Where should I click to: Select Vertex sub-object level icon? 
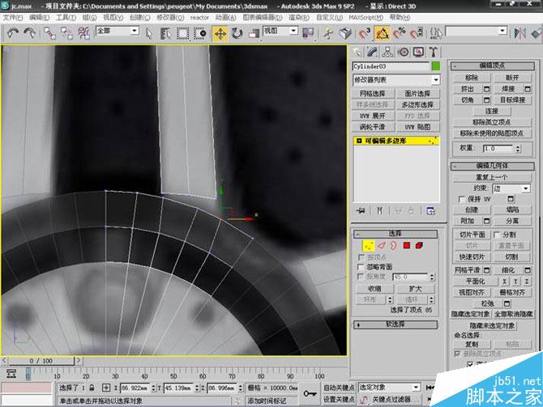[x=369, y=244]
